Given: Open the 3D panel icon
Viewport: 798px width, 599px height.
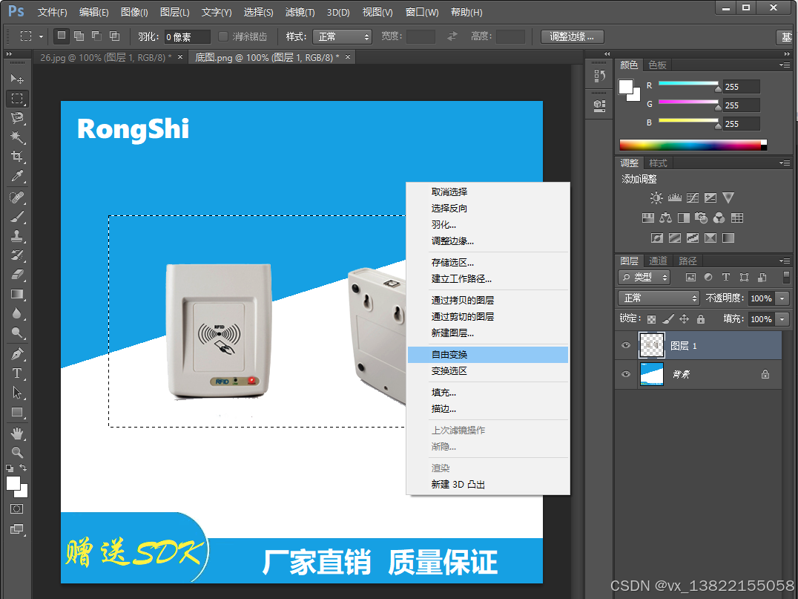Looking at the screenshot, I should (x=599, y=105).
